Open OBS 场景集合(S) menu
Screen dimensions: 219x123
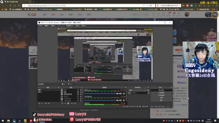tap(70, 26)
